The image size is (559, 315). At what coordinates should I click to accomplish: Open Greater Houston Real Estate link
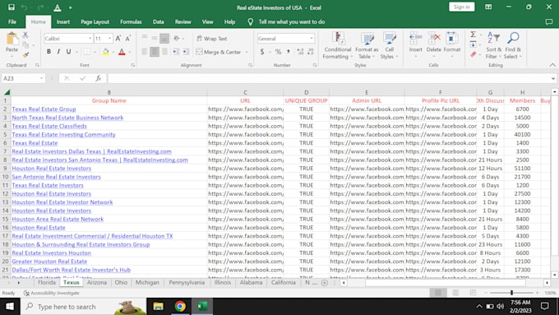pos(49,262)
